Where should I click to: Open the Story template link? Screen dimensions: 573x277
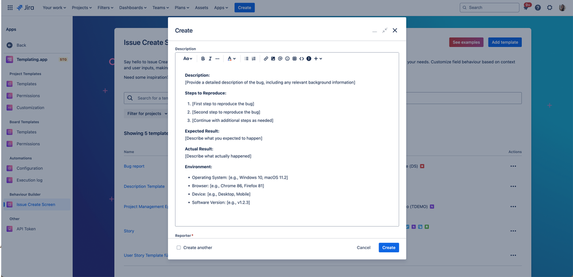[129, 231]
